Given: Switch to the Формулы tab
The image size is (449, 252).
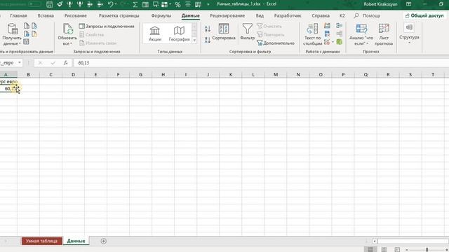Looking at the screenshot, I should pos(161,15).
